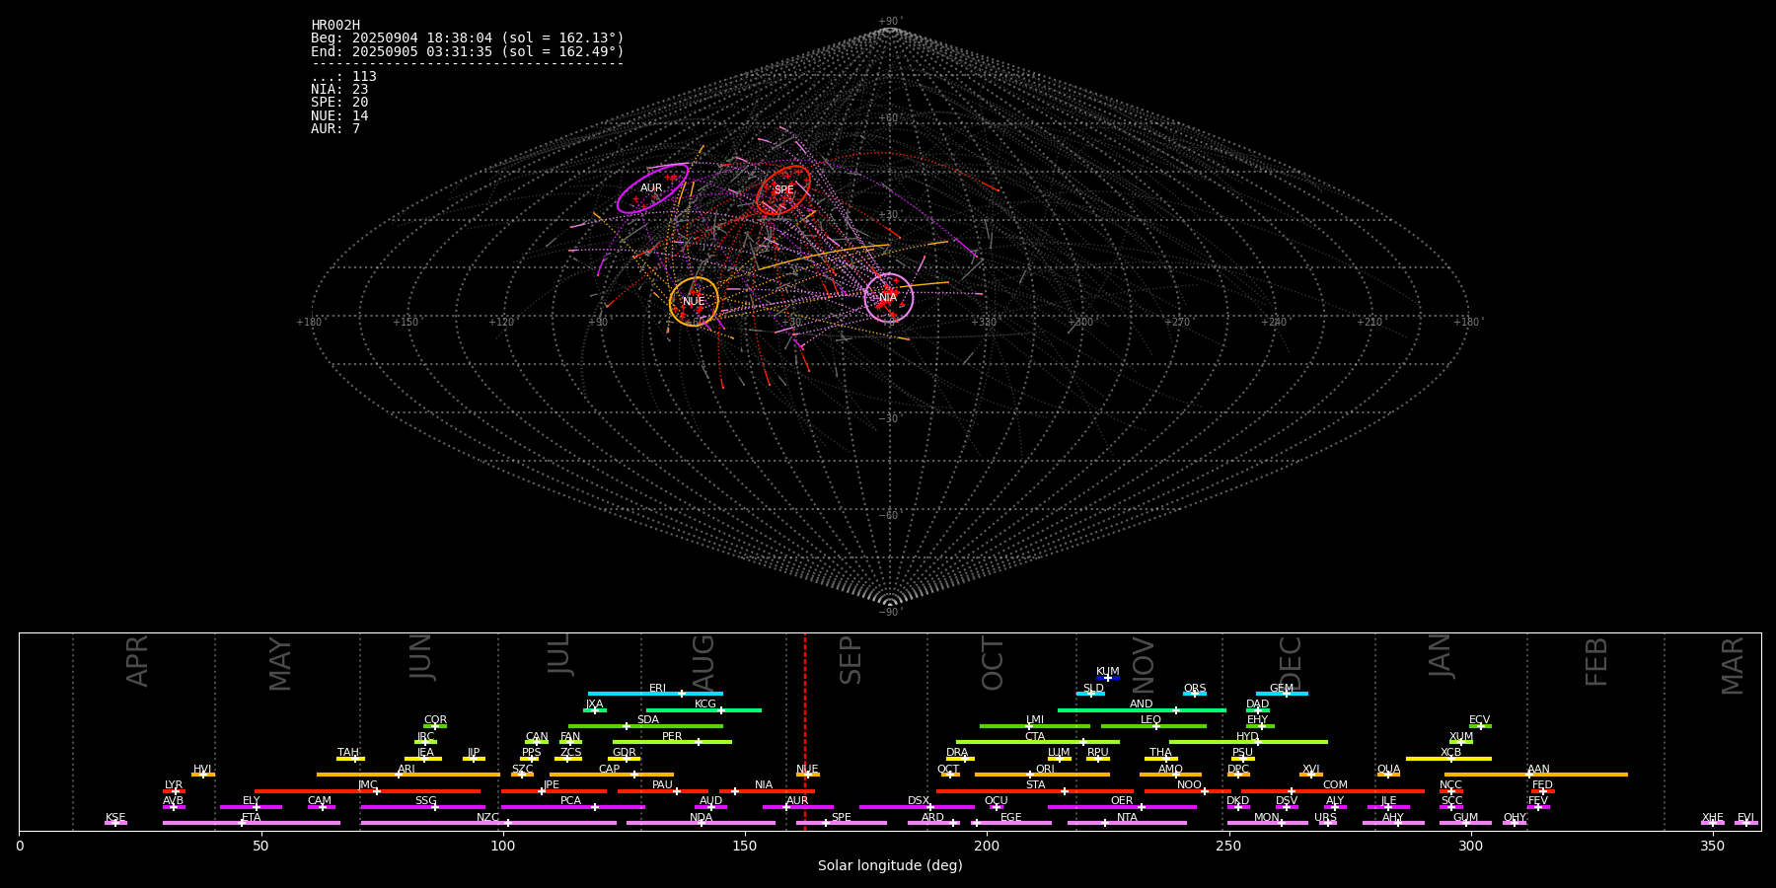This screenshot has width=1776, height=888.
Task: Click the SPE radiant ellipse on sky map
Action: click(783, 190)
